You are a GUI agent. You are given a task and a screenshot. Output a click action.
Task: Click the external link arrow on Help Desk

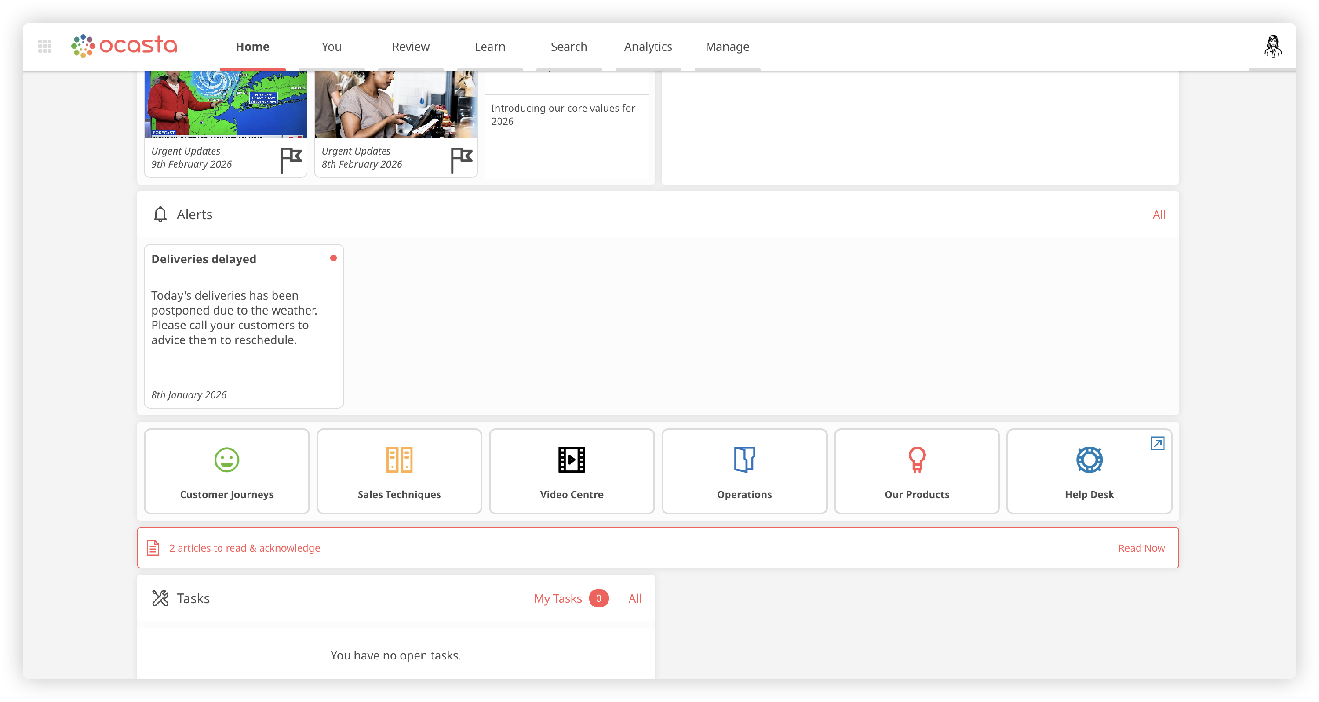point(1157,443)
